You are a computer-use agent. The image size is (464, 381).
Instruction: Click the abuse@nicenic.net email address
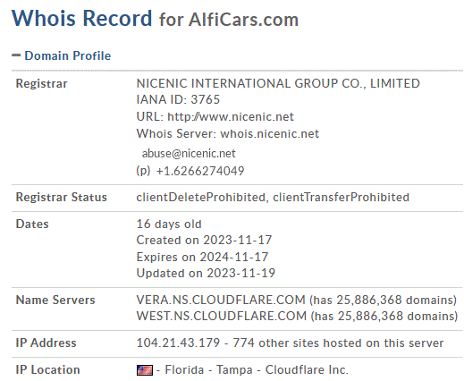click(x=189, y=153)
